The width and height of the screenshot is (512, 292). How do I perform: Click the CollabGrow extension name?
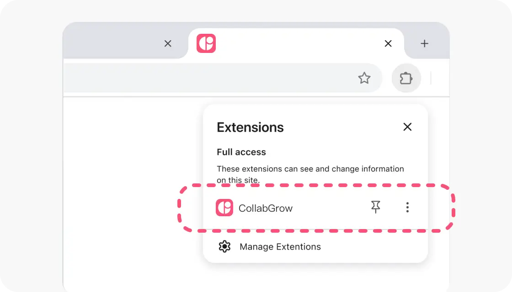(265, 208)
